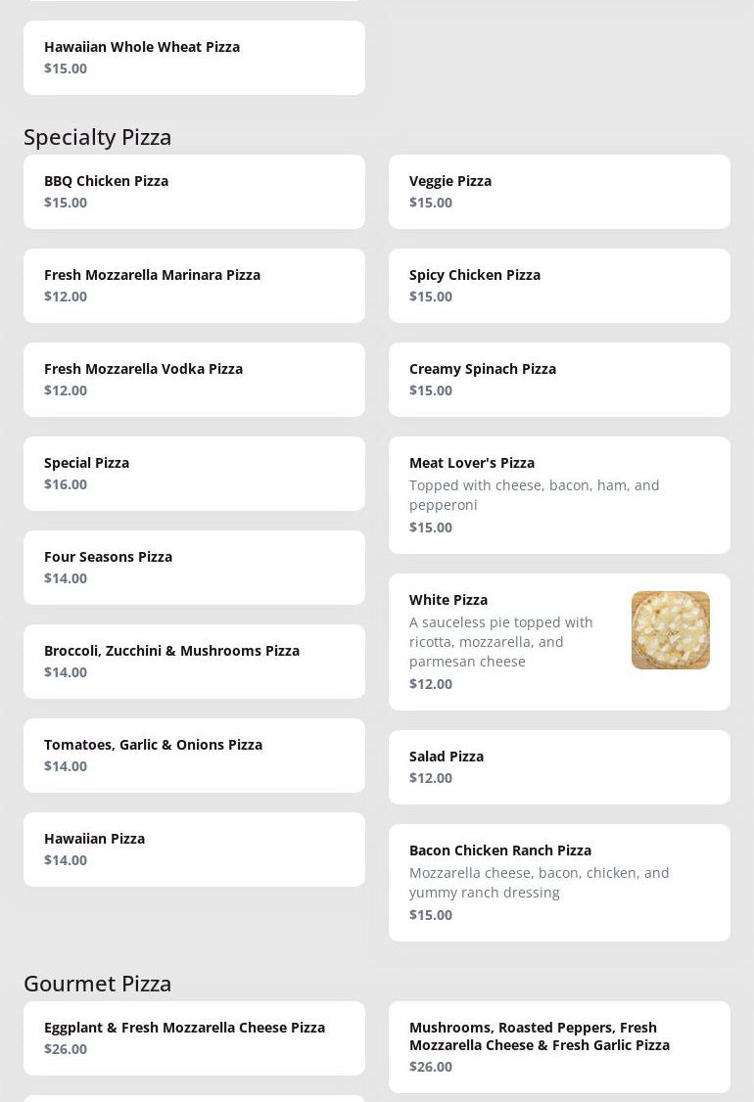Open the Four Seasons Pizza item
This screenshot has height=1102, width=754.
(194, 568)
